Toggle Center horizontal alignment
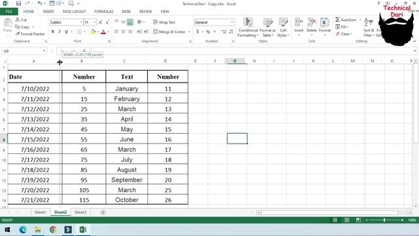The image size is (419, 236). pyautogui.click(x=123, y=31)
